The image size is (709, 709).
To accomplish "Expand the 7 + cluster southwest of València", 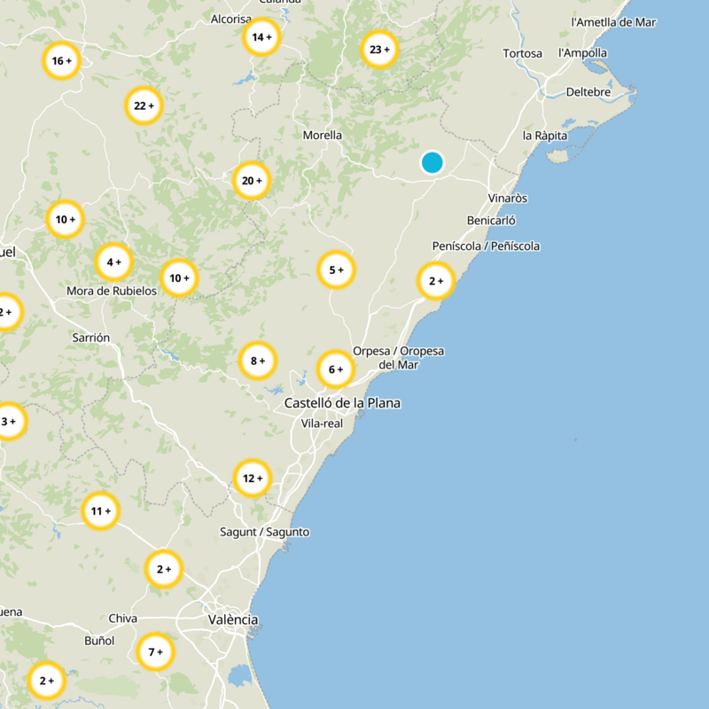I will coord(156,652).
